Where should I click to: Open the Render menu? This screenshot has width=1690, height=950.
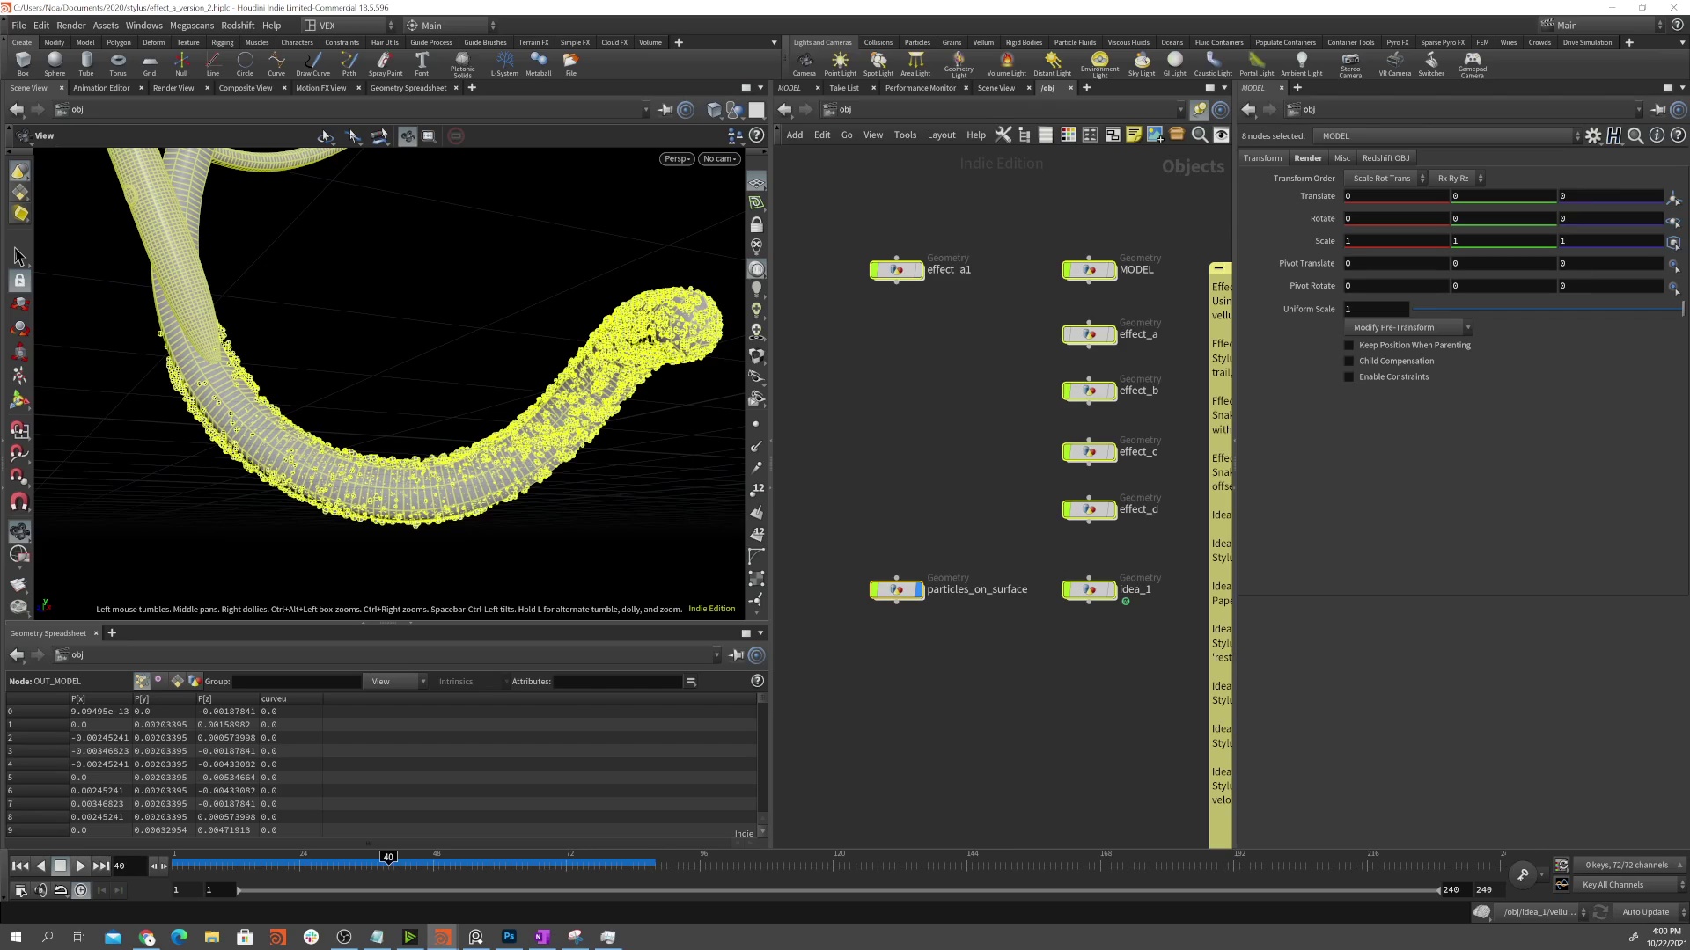pyautogui.click(x=71, y=26)
